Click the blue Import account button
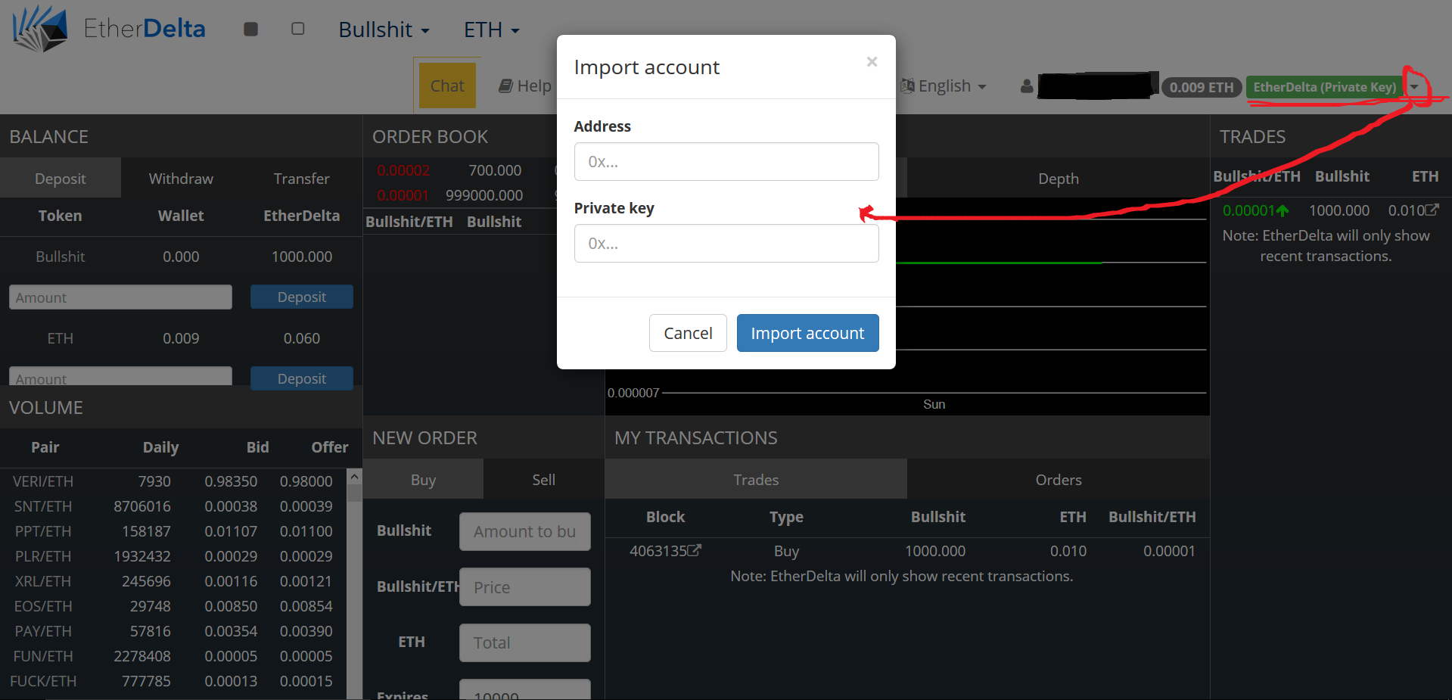 tap(807, 333)
